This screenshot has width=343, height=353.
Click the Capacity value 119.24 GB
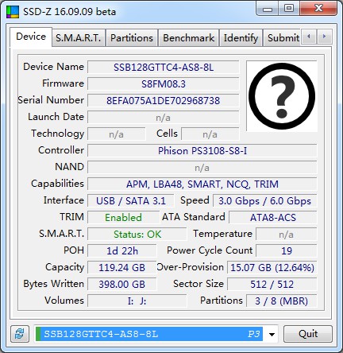[122, 268]
